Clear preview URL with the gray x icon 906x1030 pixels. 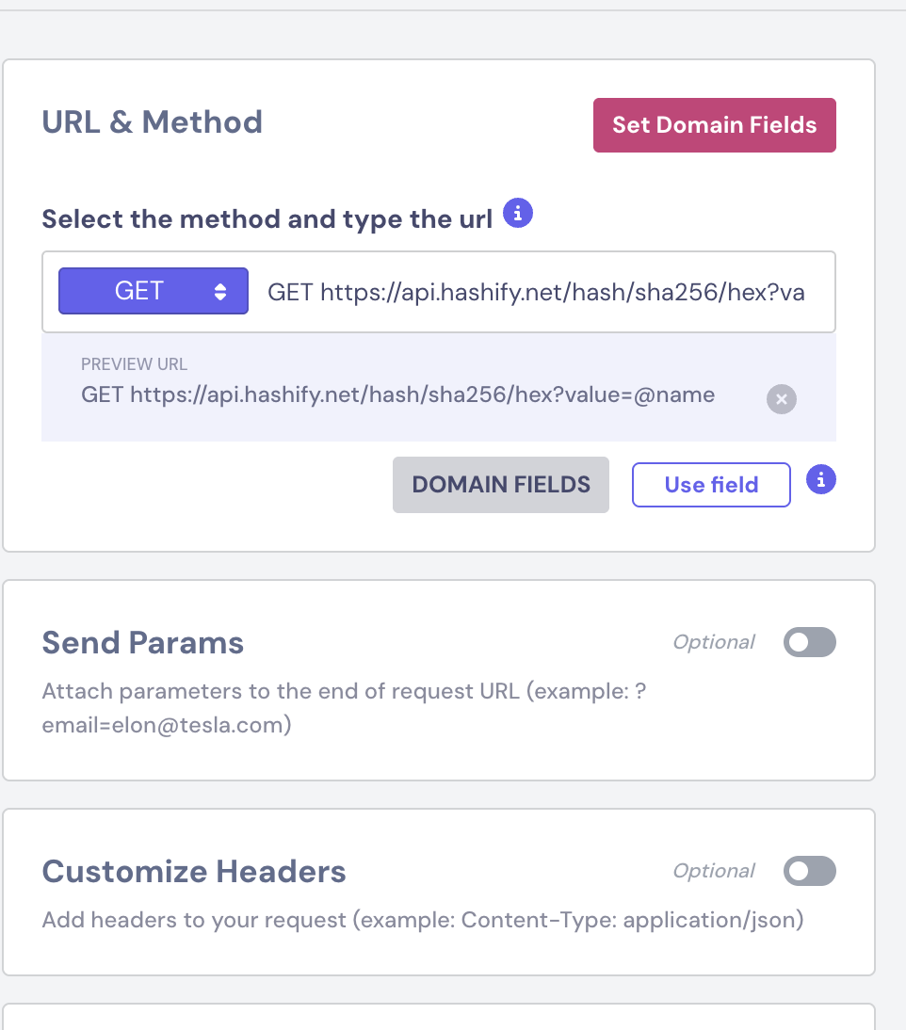[x=781, y=399]
